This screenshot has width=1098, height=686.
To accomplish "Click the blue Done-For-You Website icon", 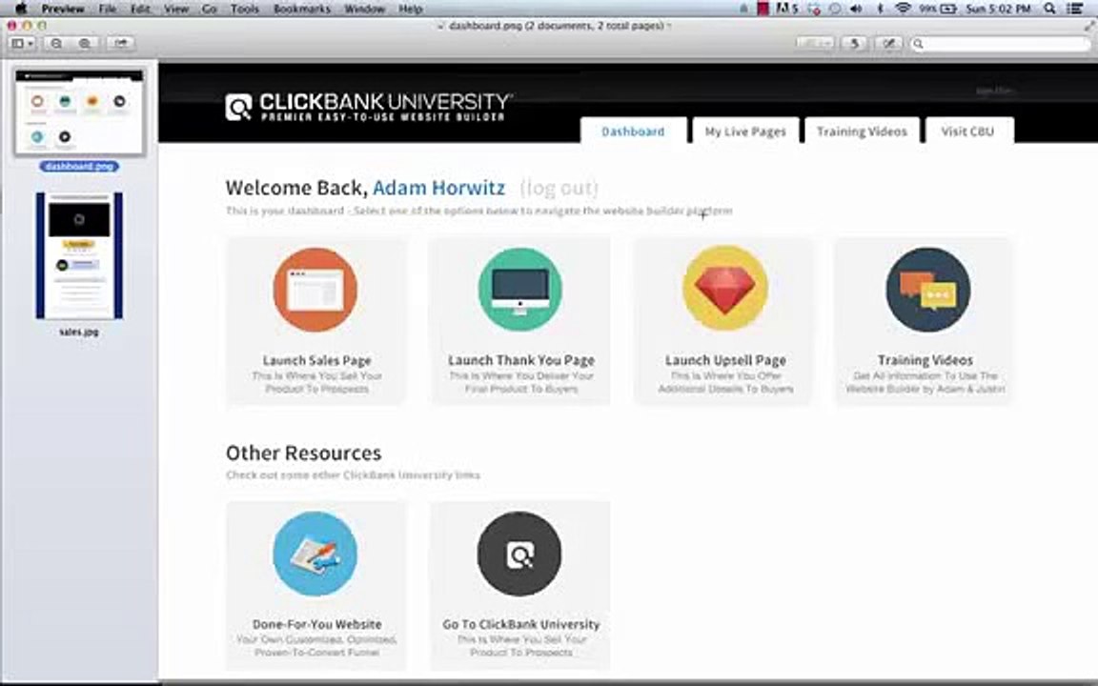I will pos(315,553).
